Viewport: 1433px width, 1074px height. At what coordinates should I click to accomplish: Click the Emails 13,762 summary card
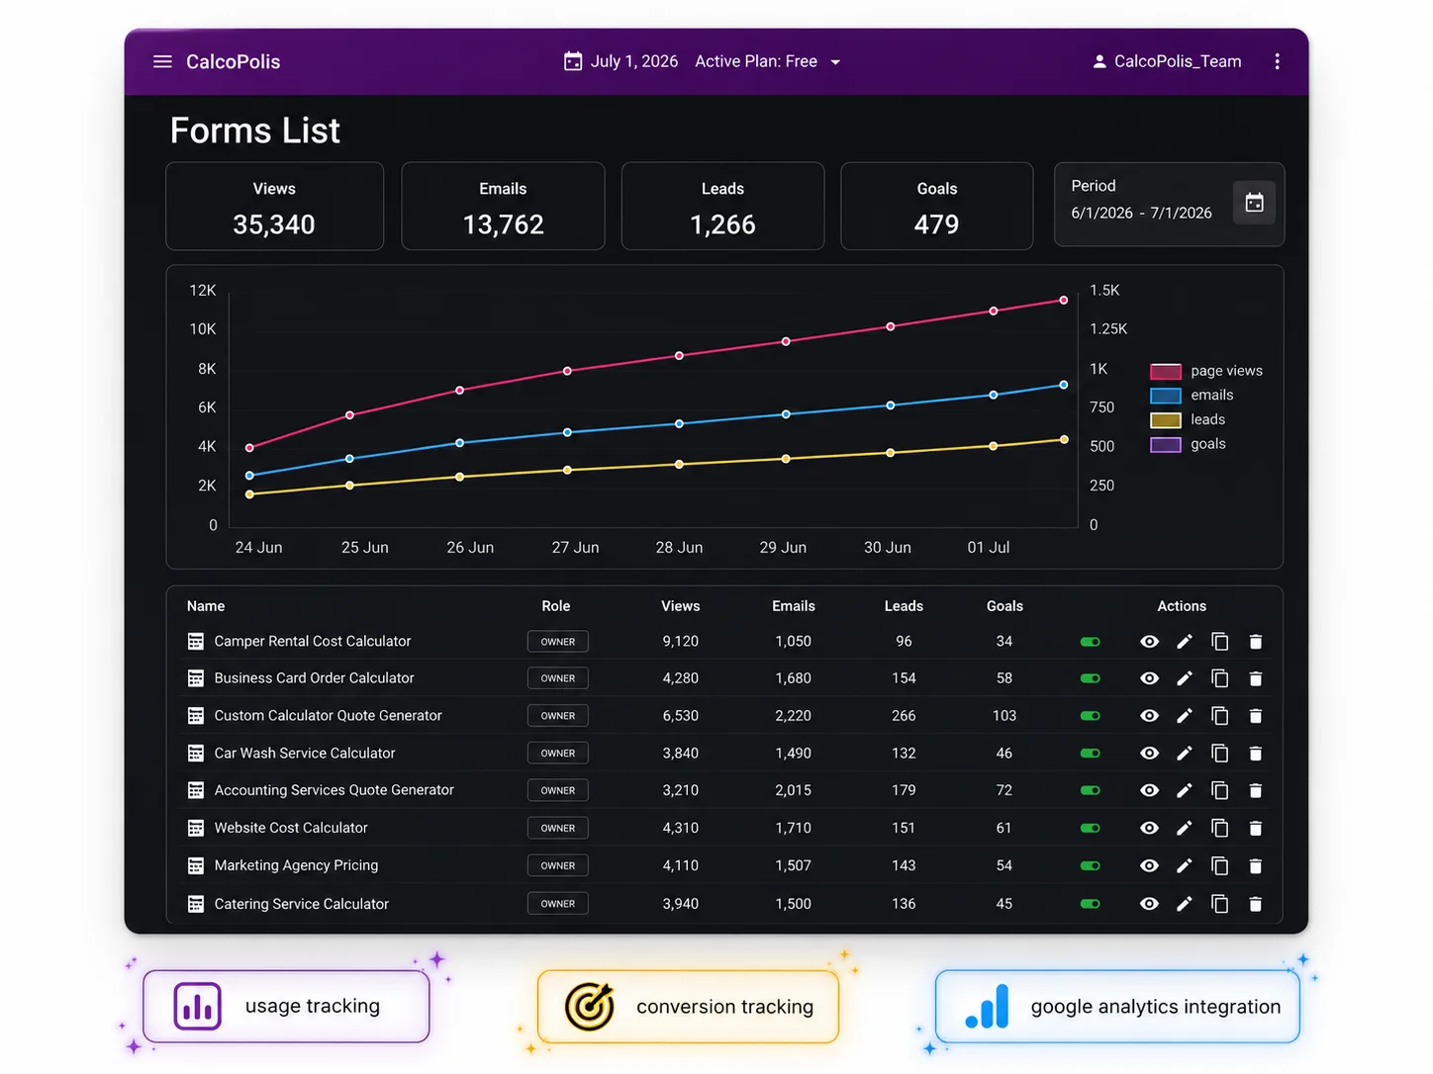click(503, 207)
